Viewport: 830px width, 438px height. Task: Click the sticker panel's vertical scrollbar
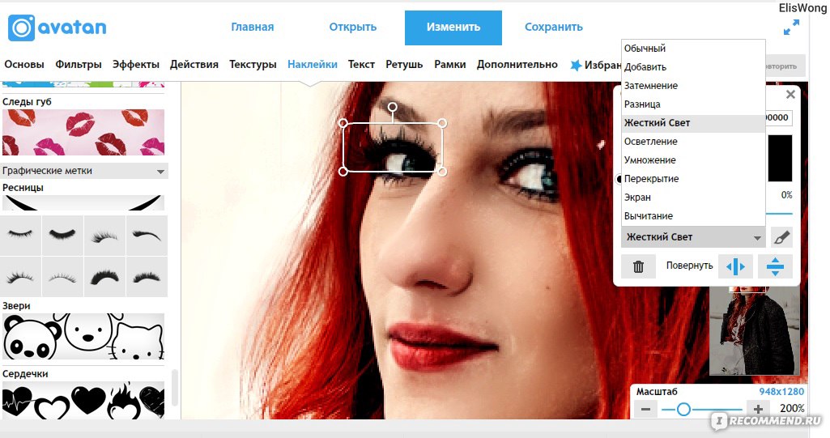pos(175,387)
